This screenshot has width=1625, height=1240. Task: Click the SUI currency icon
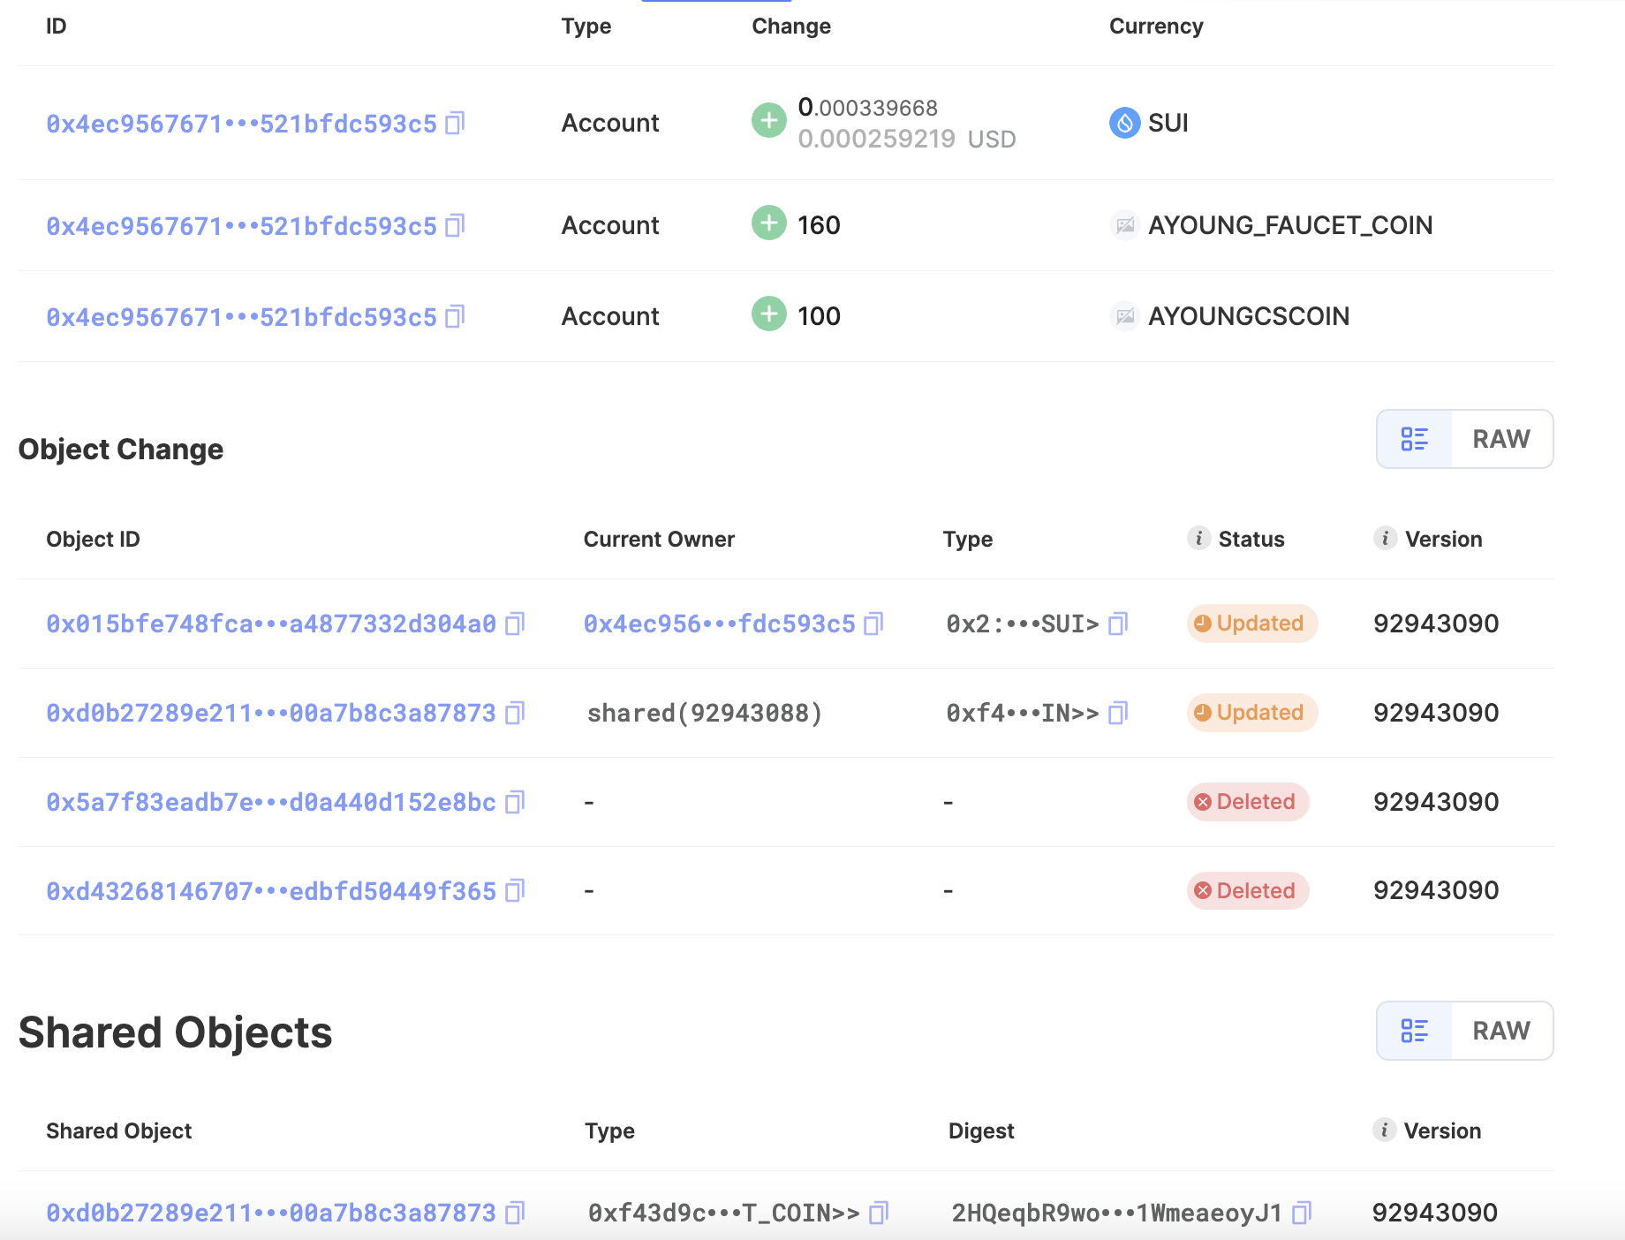[x=1124, y=123]
